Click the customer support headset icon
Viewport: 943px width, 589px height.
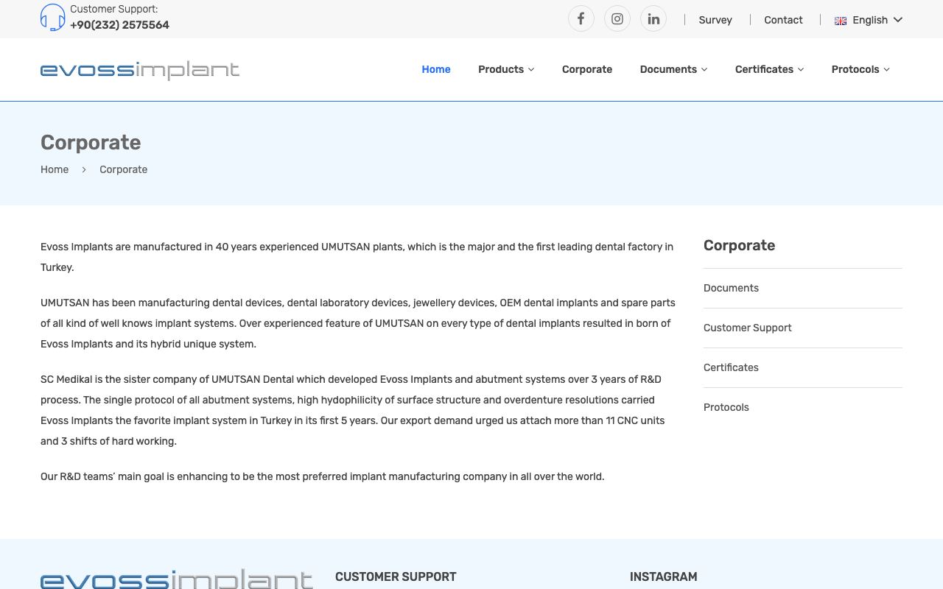53,17
